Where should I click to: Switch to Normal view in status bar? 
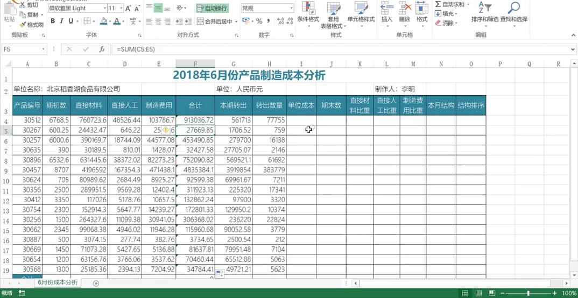tap(465, 293)
